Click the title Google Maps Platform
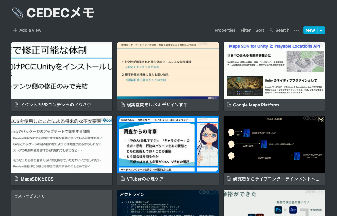 [x=256, y=105]
